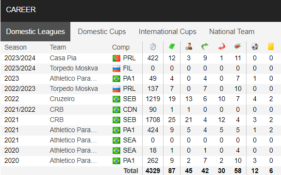Click the goals soccer ball icon
281x175 pixels.
[x=255, y=47]
